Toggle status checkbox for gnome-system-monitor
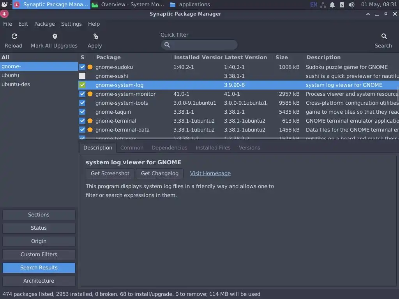The height and width of the screenshot is (299, 399). [x=82, y=94]
